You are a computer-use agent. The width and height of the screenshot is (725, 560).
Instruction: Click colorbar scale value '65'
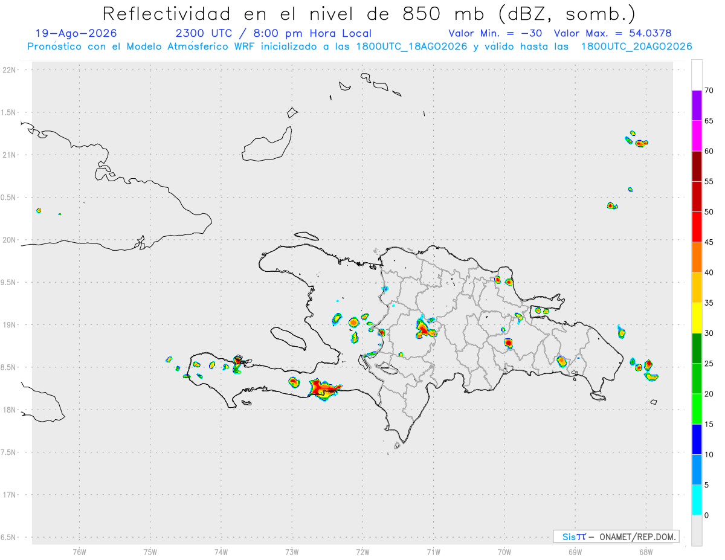point(709,121)
